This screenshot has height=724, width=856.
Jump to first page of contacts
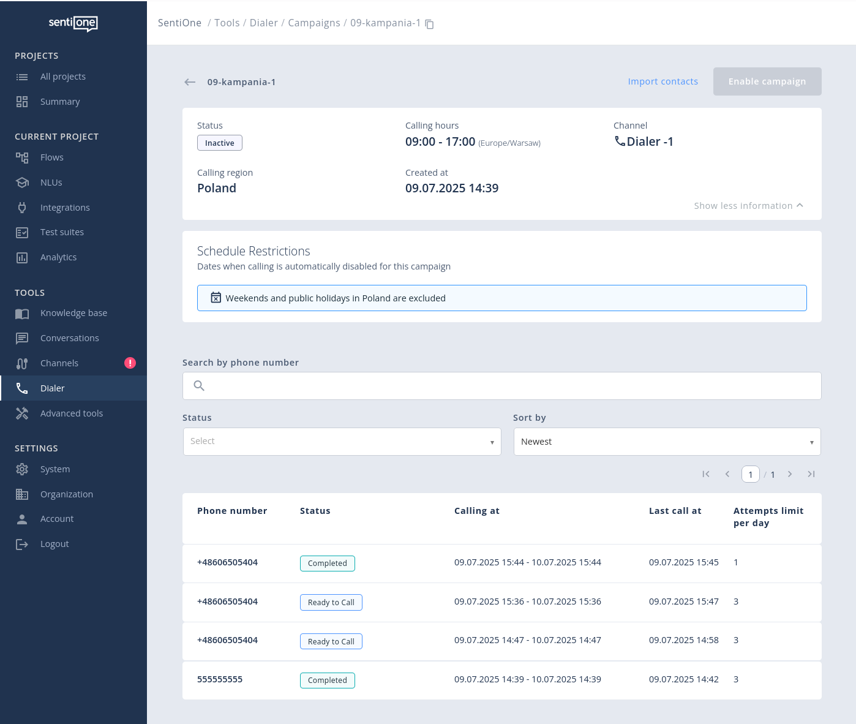pyautogui.click(x=706, y=474)
